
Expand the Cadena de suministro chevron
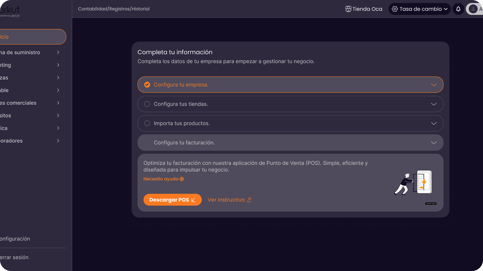58,52
